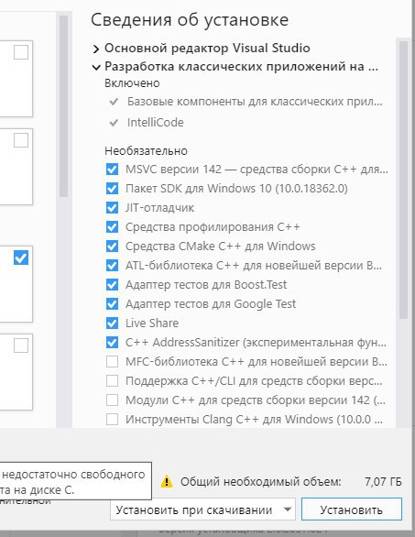This screenshot has width=415, height=537.
Task: Open Установить при скачивании dropdown
Action: point(202,510)
